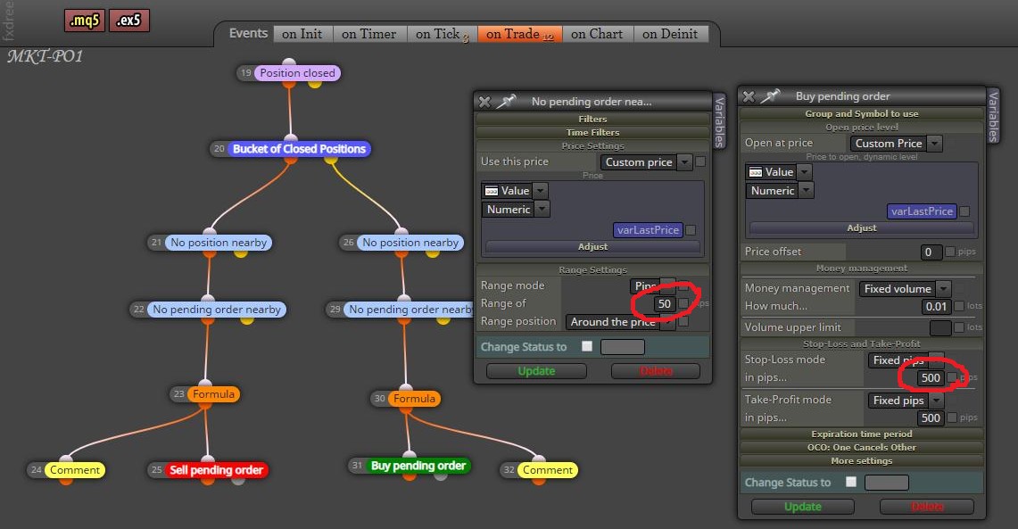Toggle checkbox beside Use this price dropdown
Viewport: 1018px width, 529px height.
click(700, 161)
